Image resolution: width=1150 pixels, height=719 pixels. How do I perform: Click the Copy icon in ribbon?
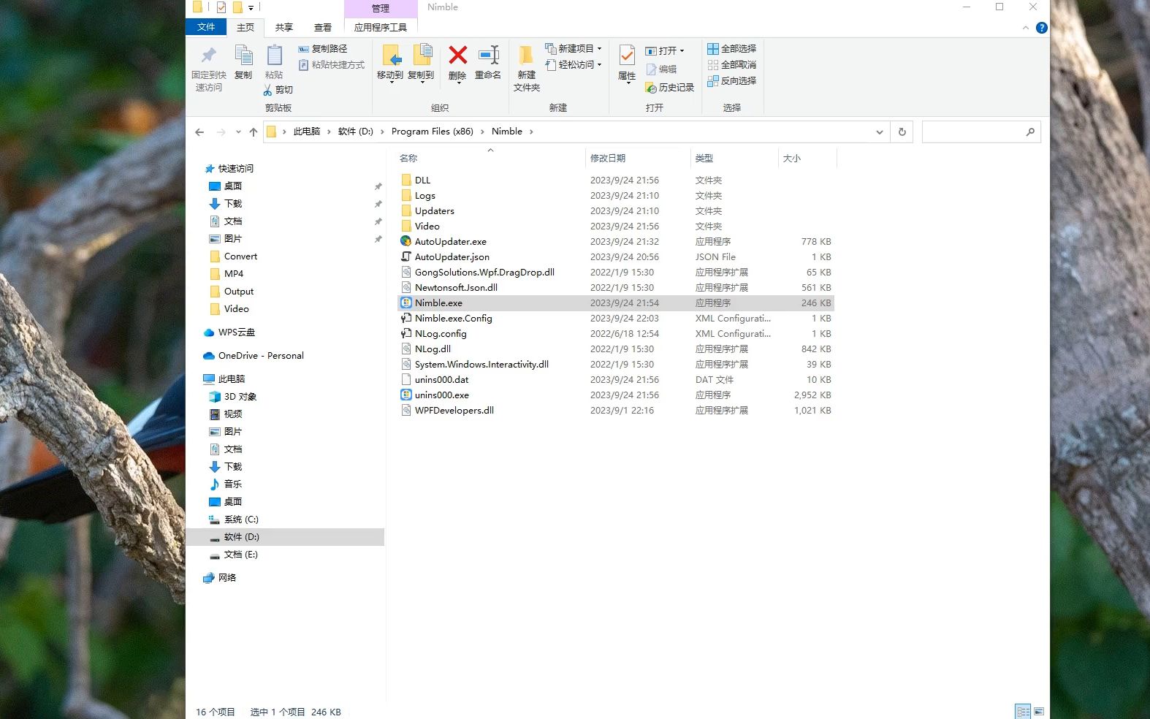coord(243,63)
